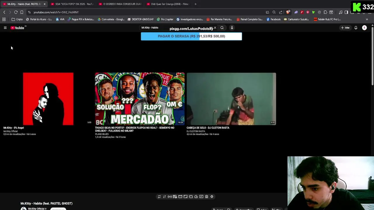Image resolution: width=374 pixels, height=210 pixels.
Task: Open the playback speed gauge icon
Action: (x=196, y=197)
